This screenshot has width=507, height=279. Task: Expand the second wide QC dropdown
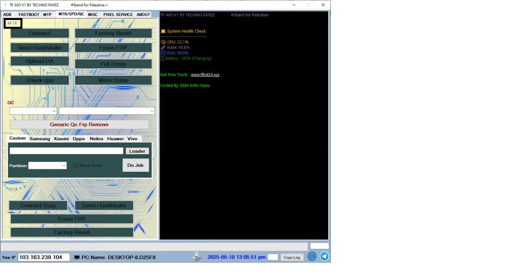pos(107,111)
